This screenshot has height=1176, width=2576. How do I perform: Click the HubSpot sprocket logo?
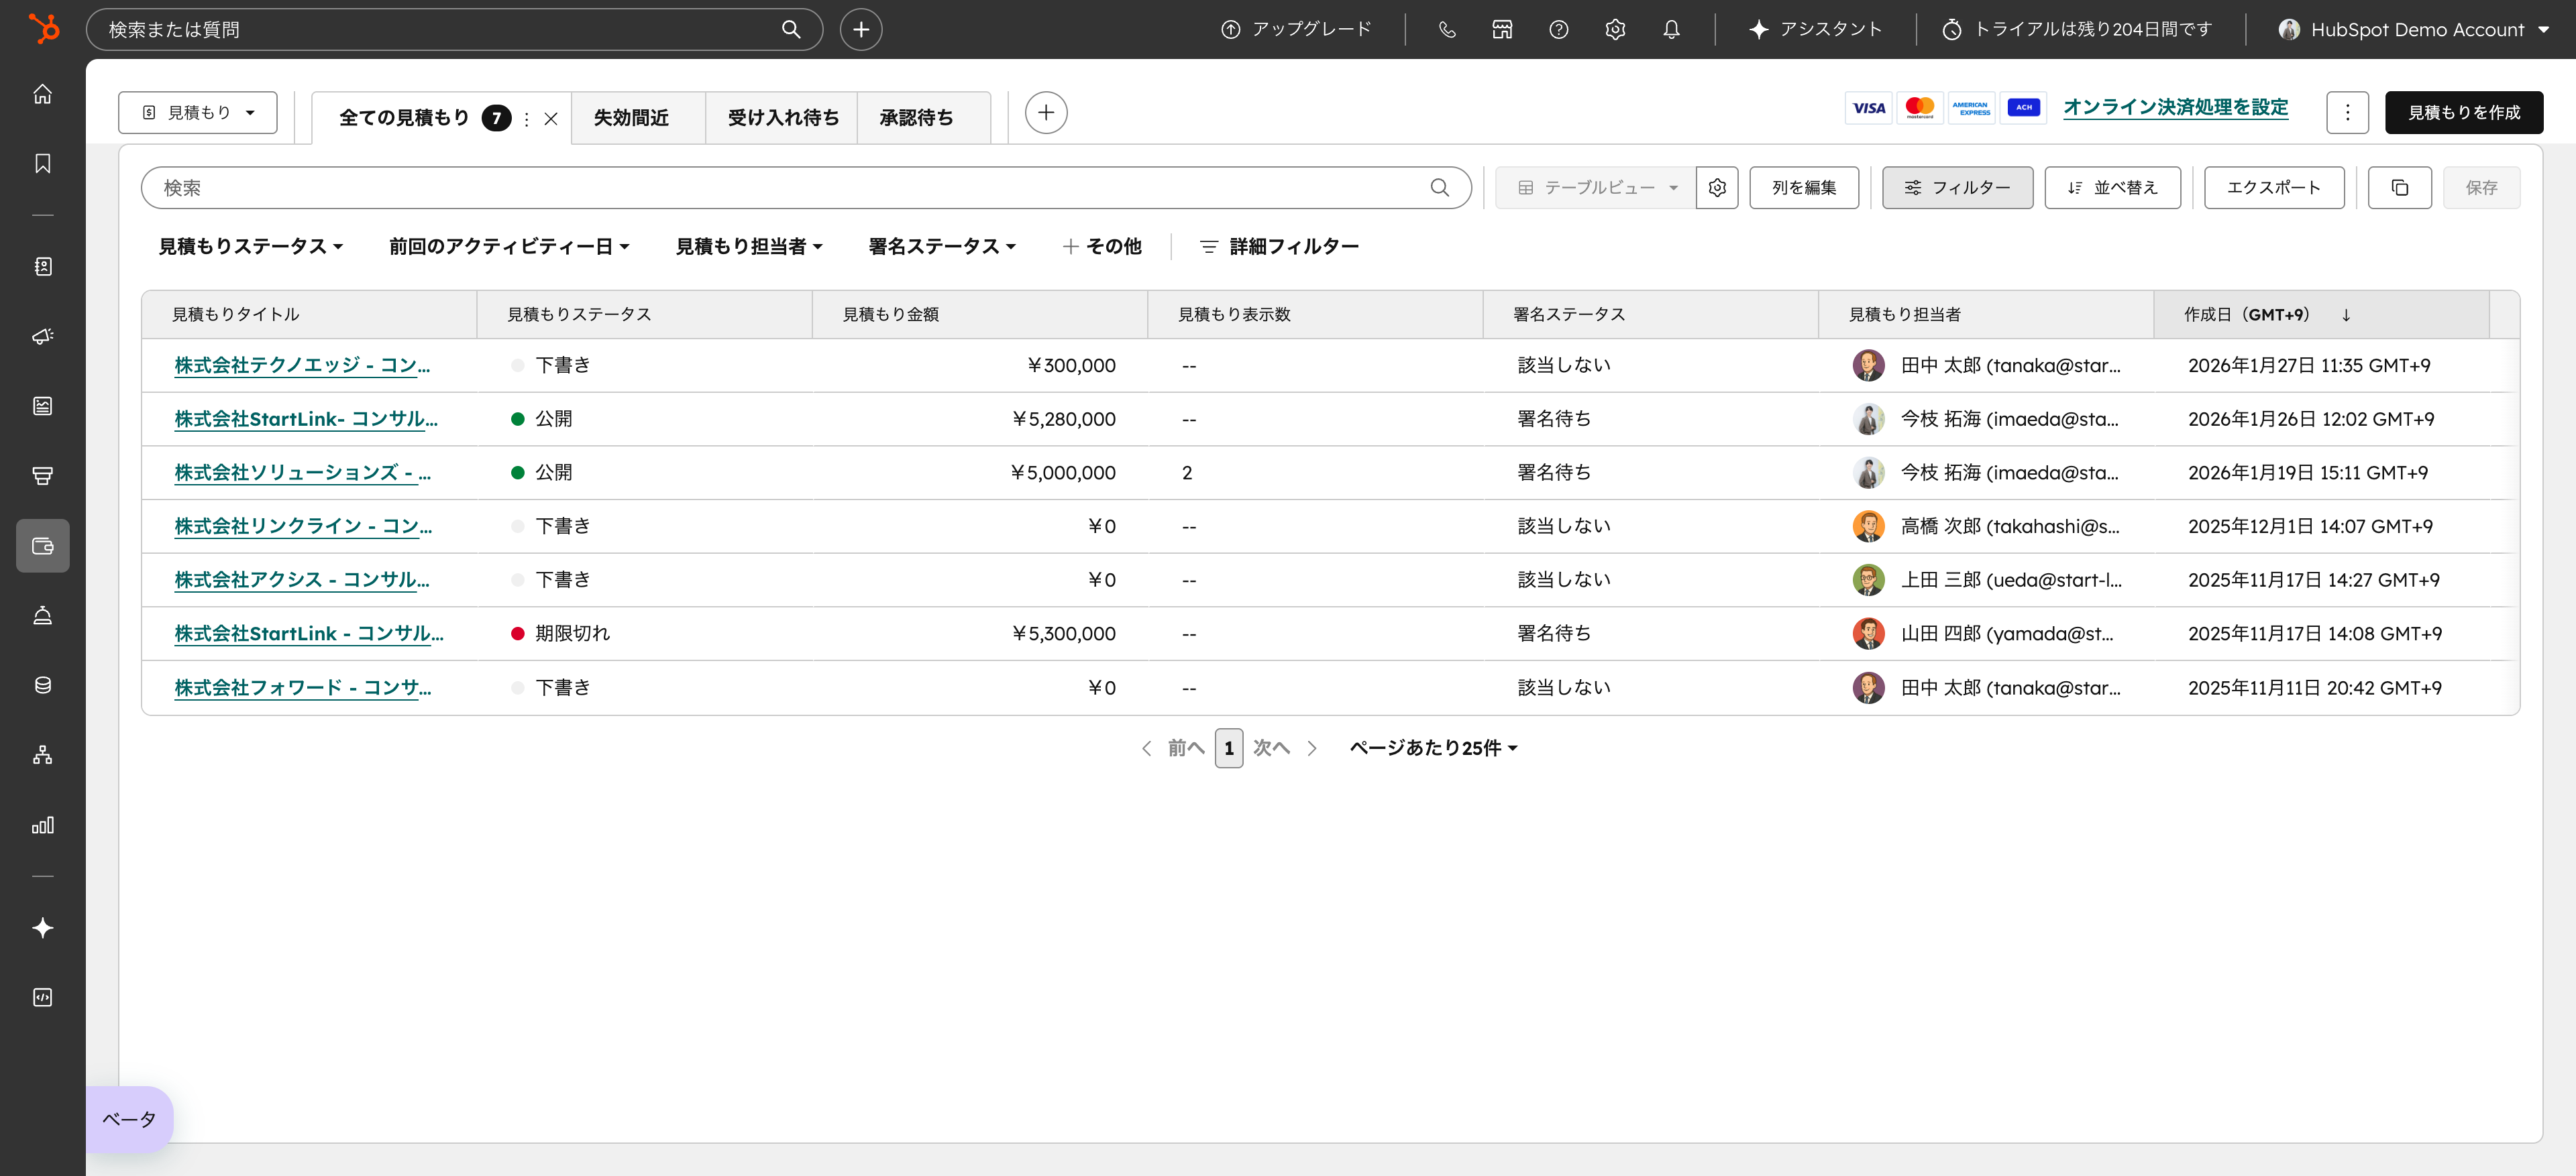[43, 28]
